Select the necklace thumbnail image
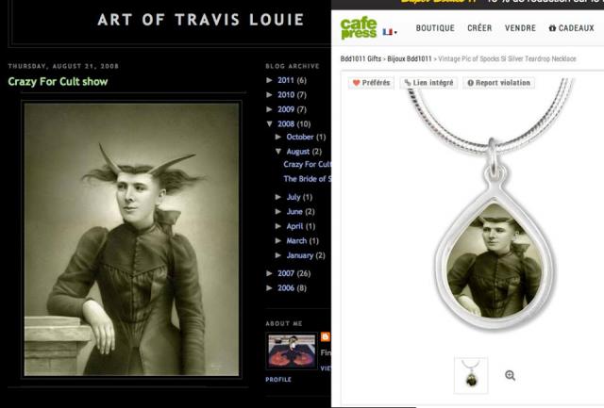 pos(471,375)
